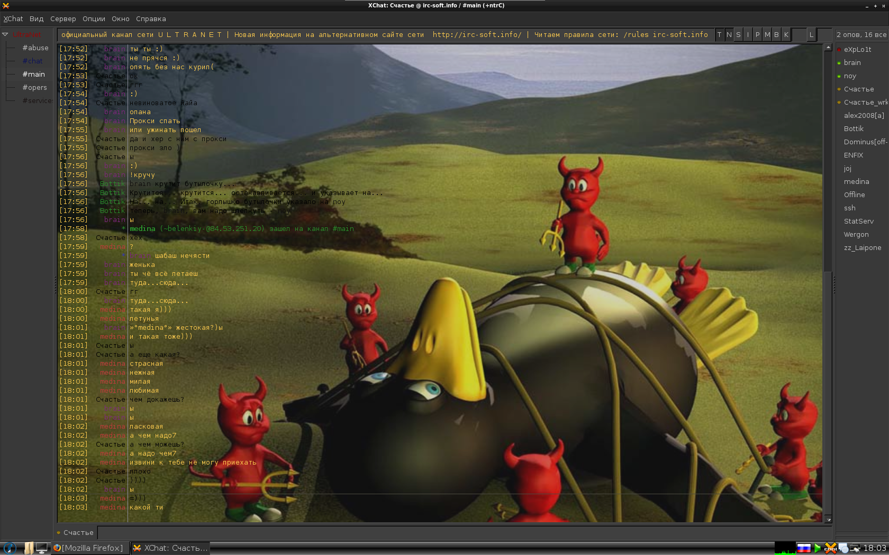
Task: Open the KDE application launcher icon
Action: (x=10, y=548)
